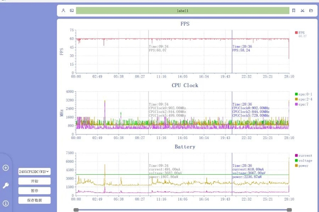Click the bookmark save icon in top bar
This screenshot has height=212, width=319.
pyautogui.click(x=293, y=11)
